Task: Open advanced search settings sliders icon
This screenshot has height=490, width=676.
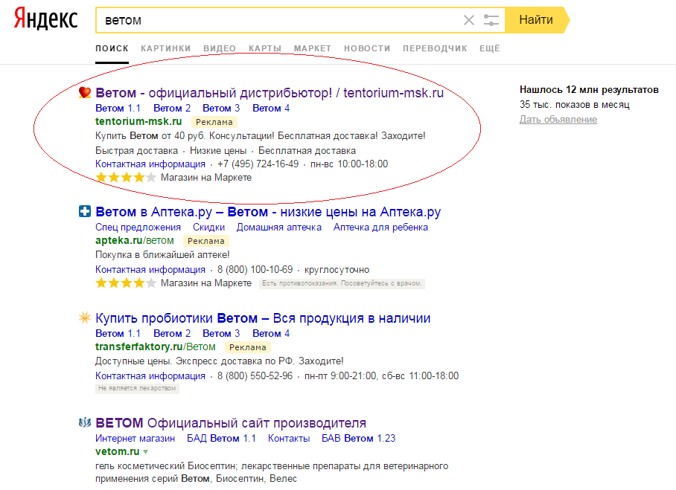Action: pos(491,20)
